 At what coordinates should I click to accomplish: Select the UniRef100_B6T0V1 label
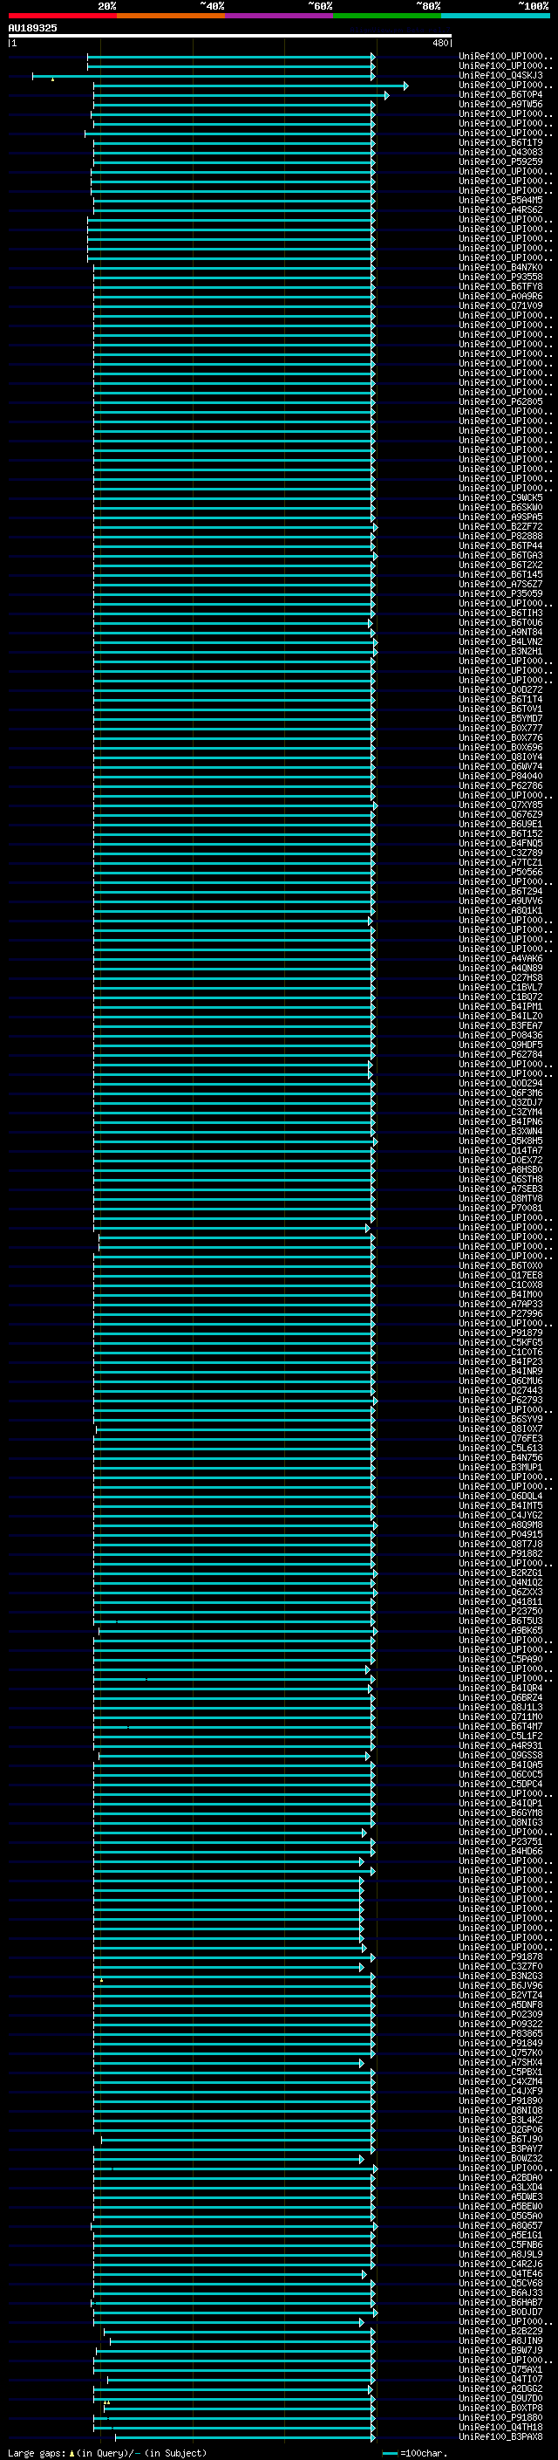point(500,709)
